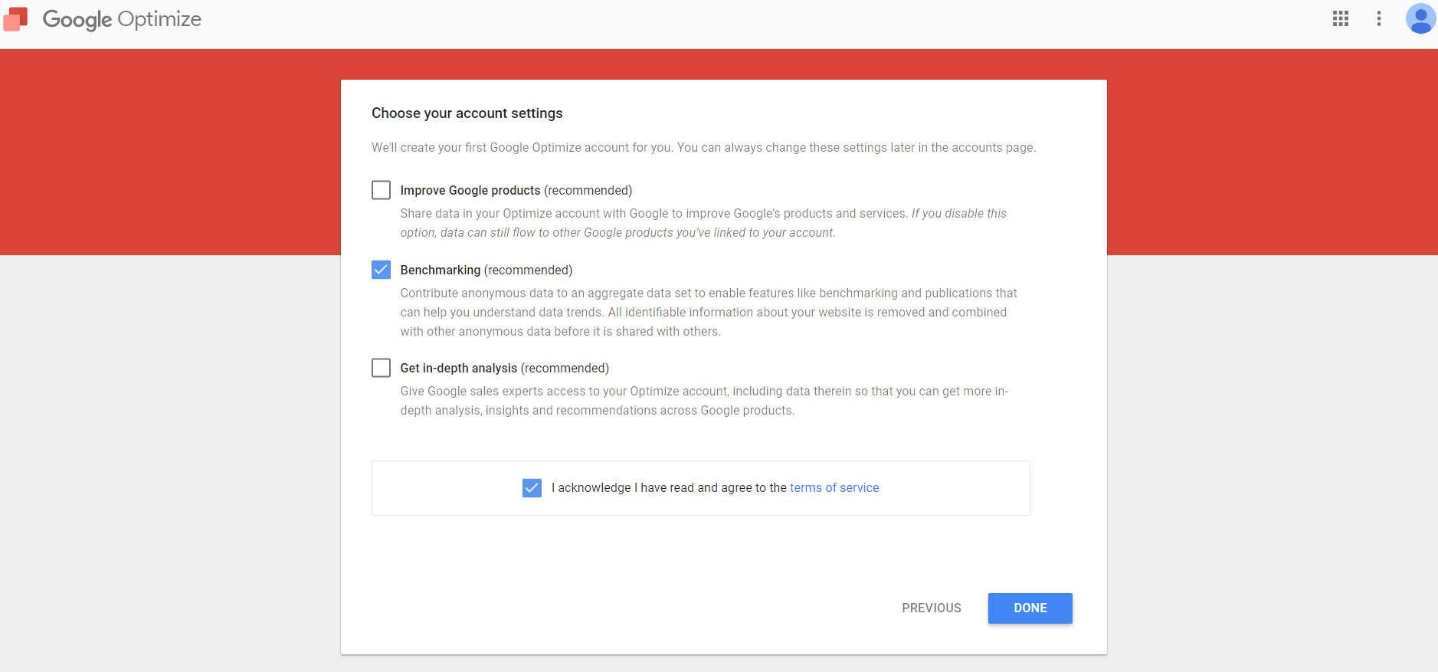Click the "Choose your account settings" heading
Screen dimensions: 1438x672
coord(467,113)
